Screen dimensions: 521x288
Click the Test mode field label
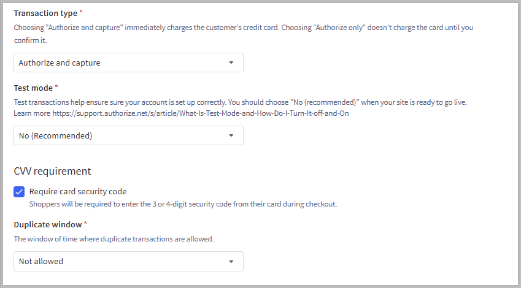pos(33,88)
